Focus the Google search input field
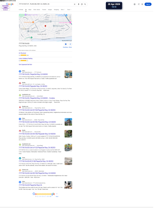 click(x=46, y=4)
